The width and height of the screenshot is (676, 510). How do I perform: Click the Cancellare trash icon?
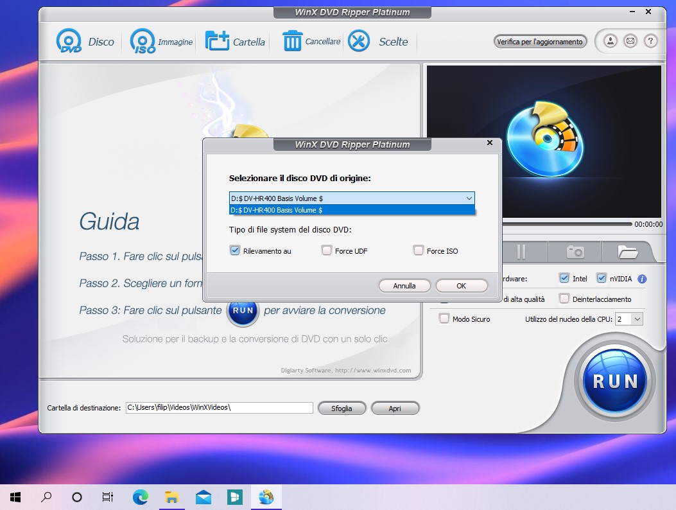coord(292,41)
